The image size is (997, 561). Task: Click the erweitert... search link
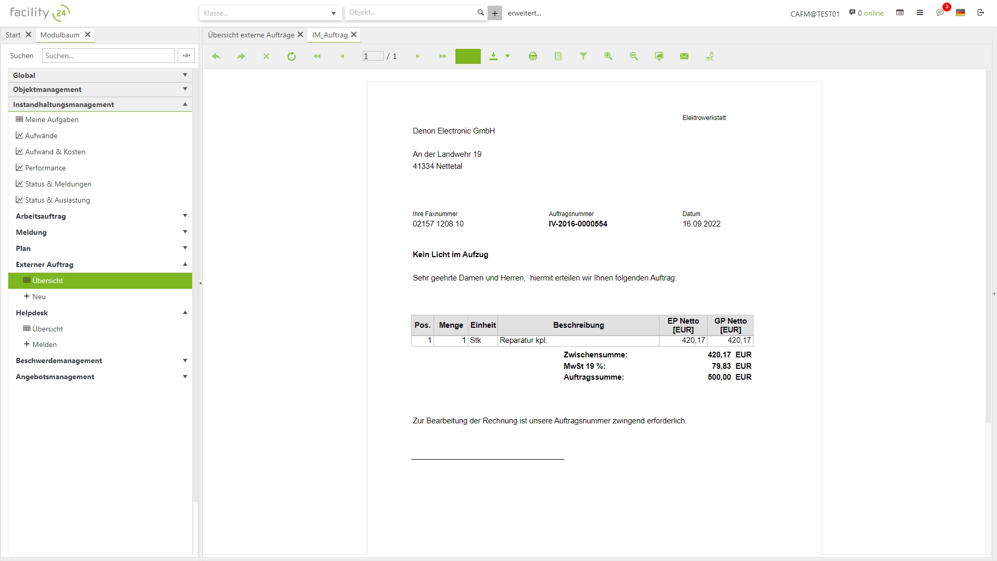click(x=524, y=13)
